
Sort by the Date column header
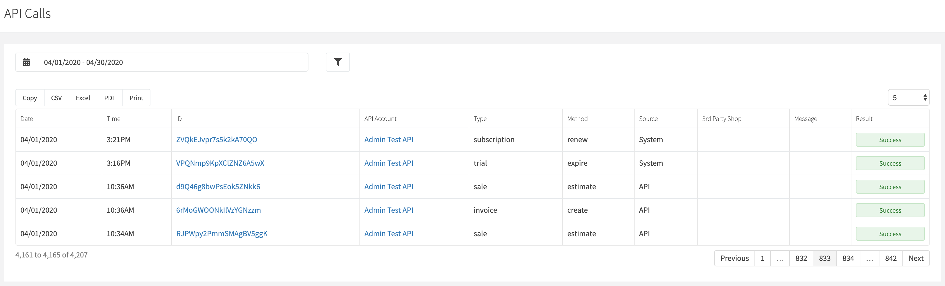tap(59, 119)
